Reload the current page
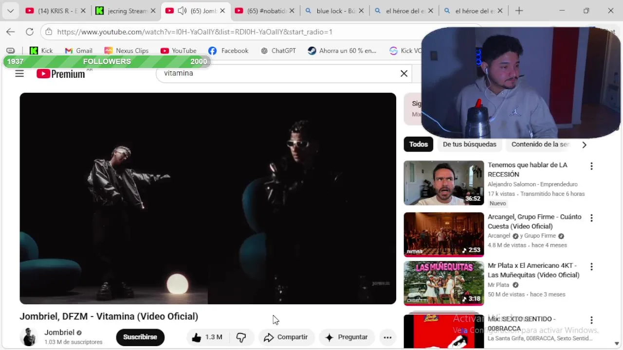 click(29, 32)
